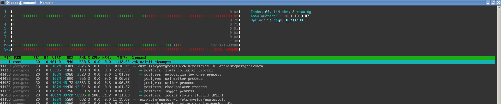501x104 pixels.
Task: Maximize the Konsole window
Action: 493,3
